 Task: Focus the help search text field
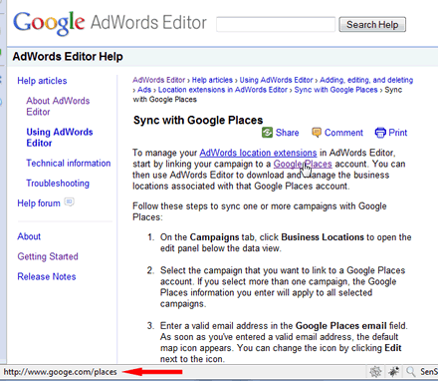[276, 24]
